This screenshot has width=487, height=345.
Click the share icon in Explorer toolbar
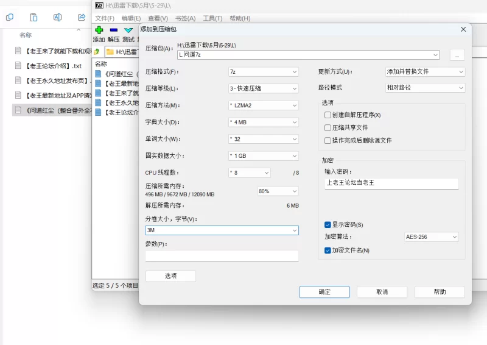pos(82,17)
